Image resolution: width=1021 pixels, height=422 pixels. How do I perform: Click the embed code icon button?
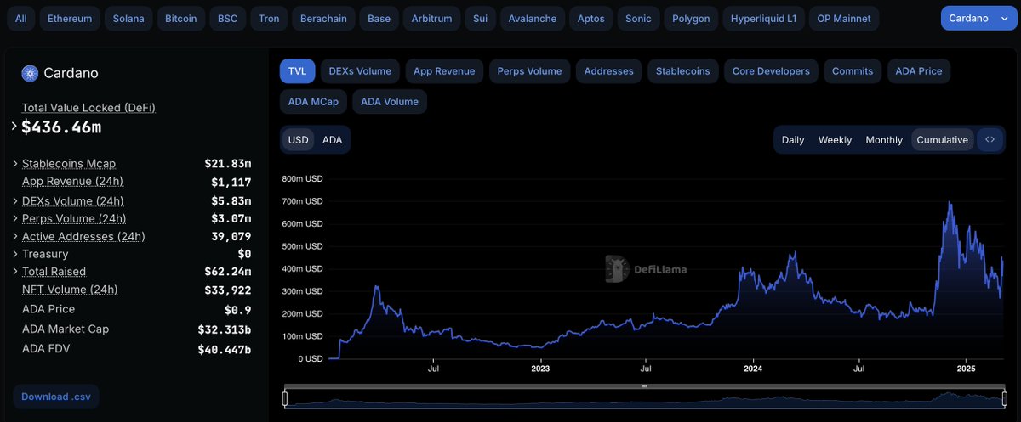point(990,139)
